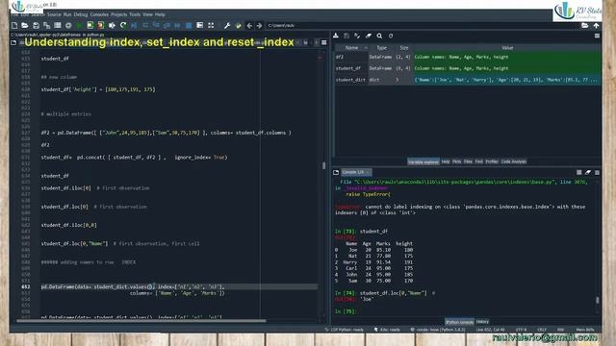This screenshot has height=346, width=616.
Task: Open the PYTHONPATH manager
Action: [x=238, y=26]
